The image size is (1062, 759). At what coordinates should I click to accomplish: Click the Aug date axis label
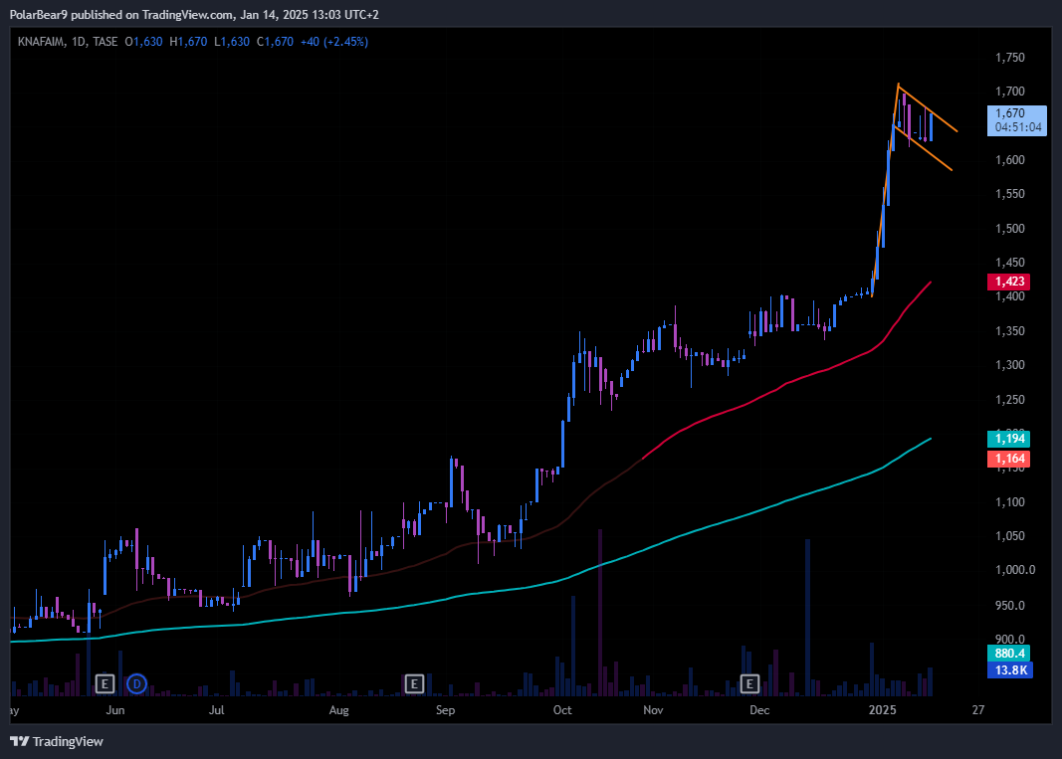click(338, 709)
